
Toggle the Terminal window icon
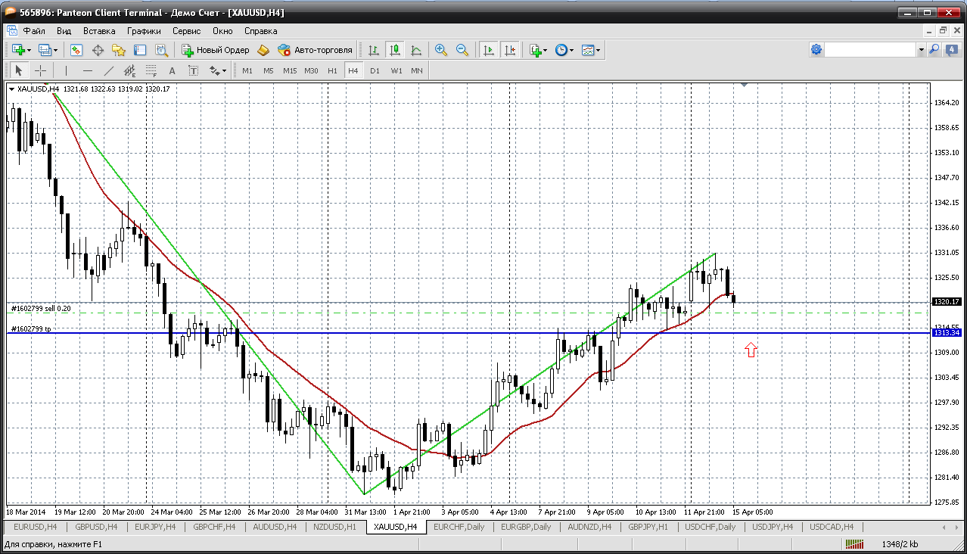click(140, 50)
